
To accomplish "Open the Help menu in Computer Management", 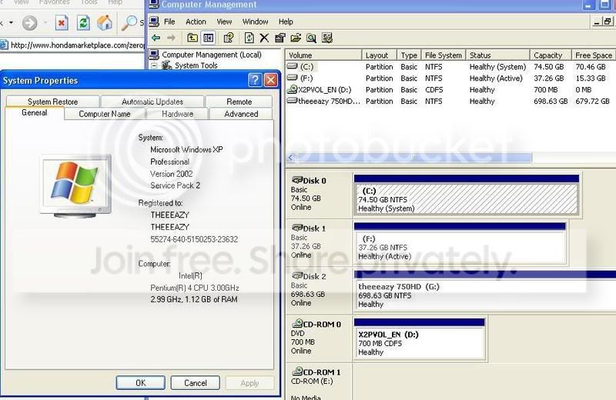I will (x=286, y=22).
